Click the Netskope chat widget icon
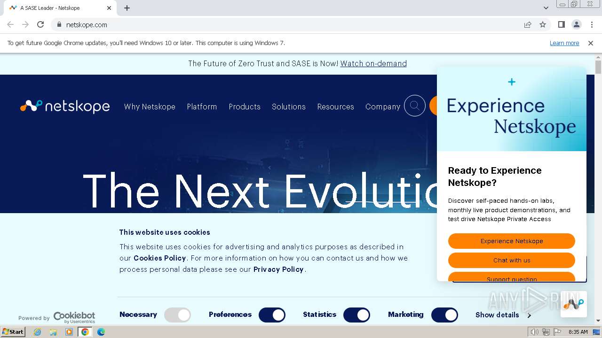The width and height of the screenshot is (602, 338). [x=573, y=304]
